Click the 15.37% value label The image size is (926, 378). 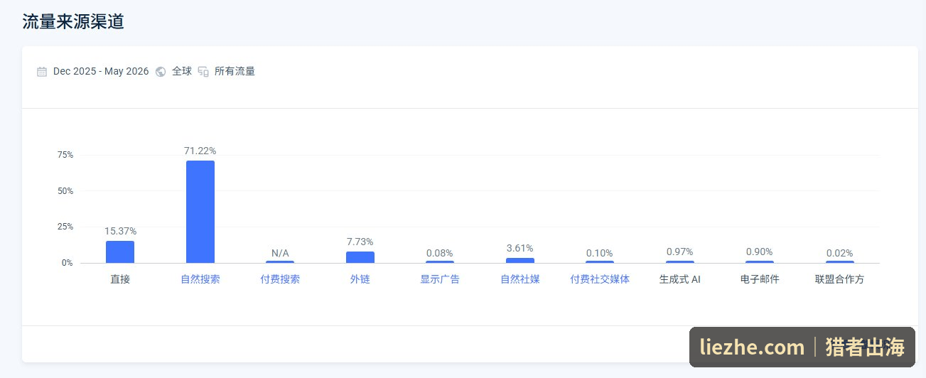click(120, 231)
